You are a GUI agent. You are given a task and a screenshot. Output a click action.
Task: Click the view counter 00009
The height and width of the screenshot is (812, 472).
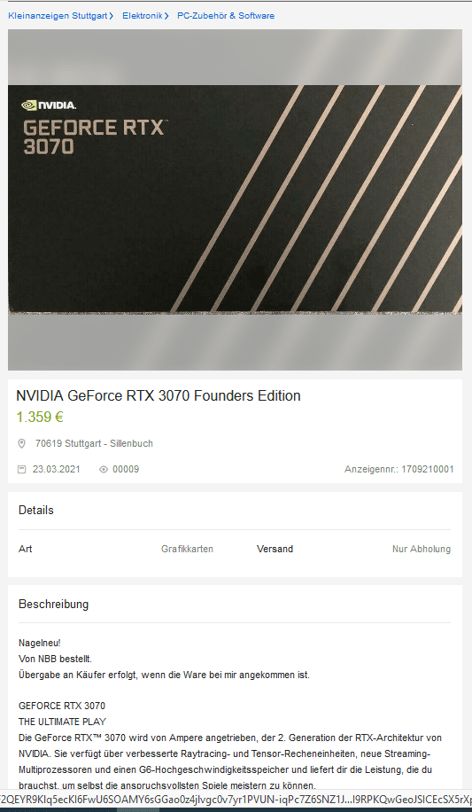pos(126,470)
